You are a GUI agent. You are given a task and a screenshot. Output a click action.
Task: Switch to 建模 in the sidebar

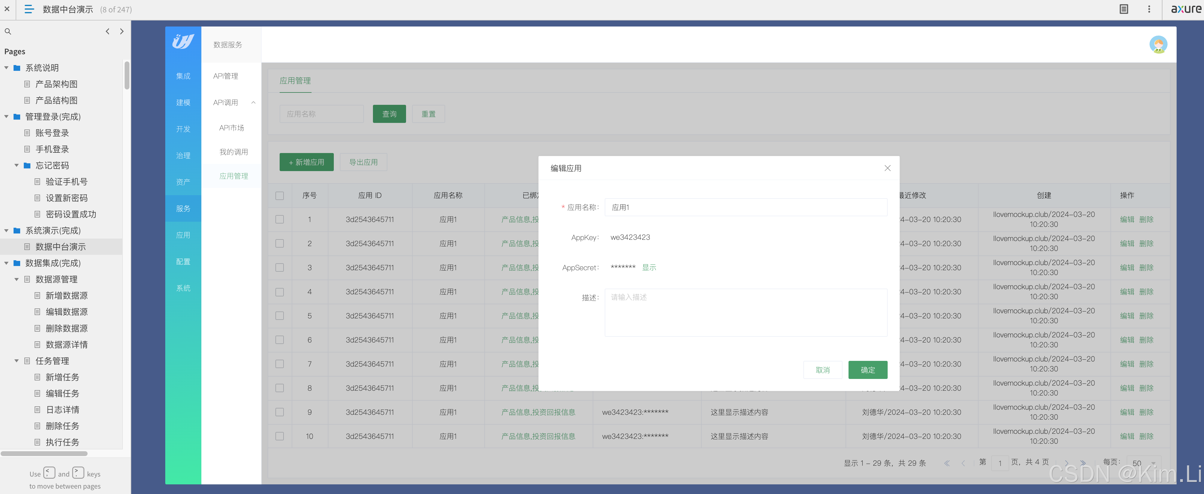coord(183,102)
